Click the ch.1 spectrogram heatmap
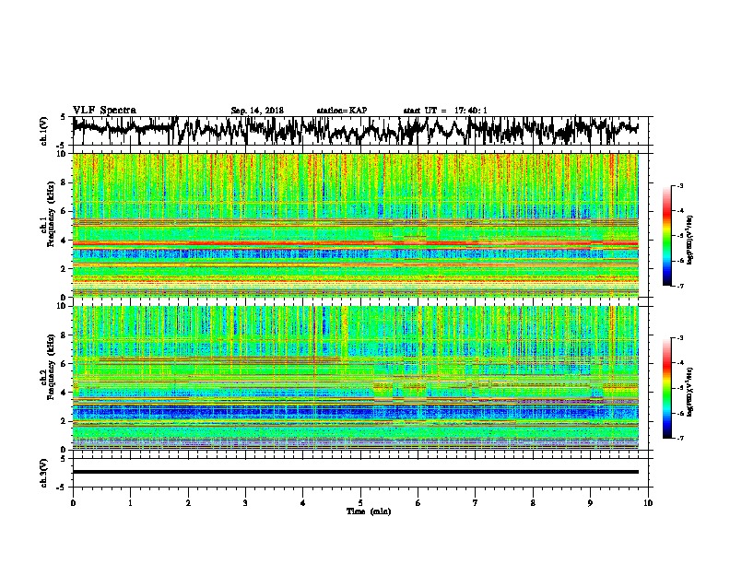 click(355, 225)
